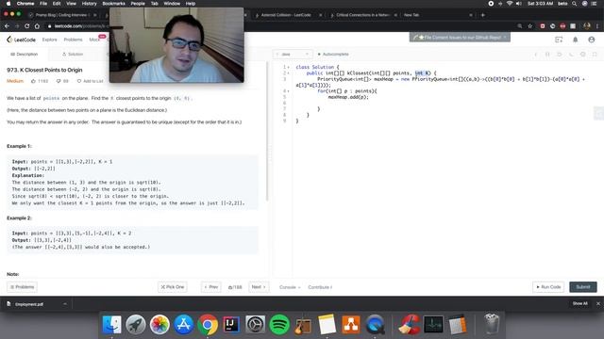Image resolution: width=604 pixels, height=339 pixels.
Task: Open the Bookmarks menu in menu bar
Action: click(113, 4)
